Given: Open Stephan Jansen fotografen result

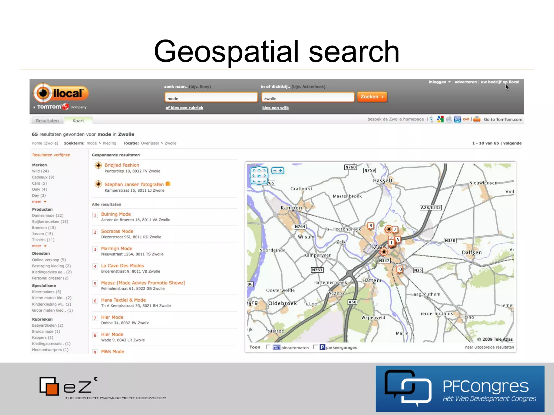Looking at the screenshot, I should coord(134,184).
